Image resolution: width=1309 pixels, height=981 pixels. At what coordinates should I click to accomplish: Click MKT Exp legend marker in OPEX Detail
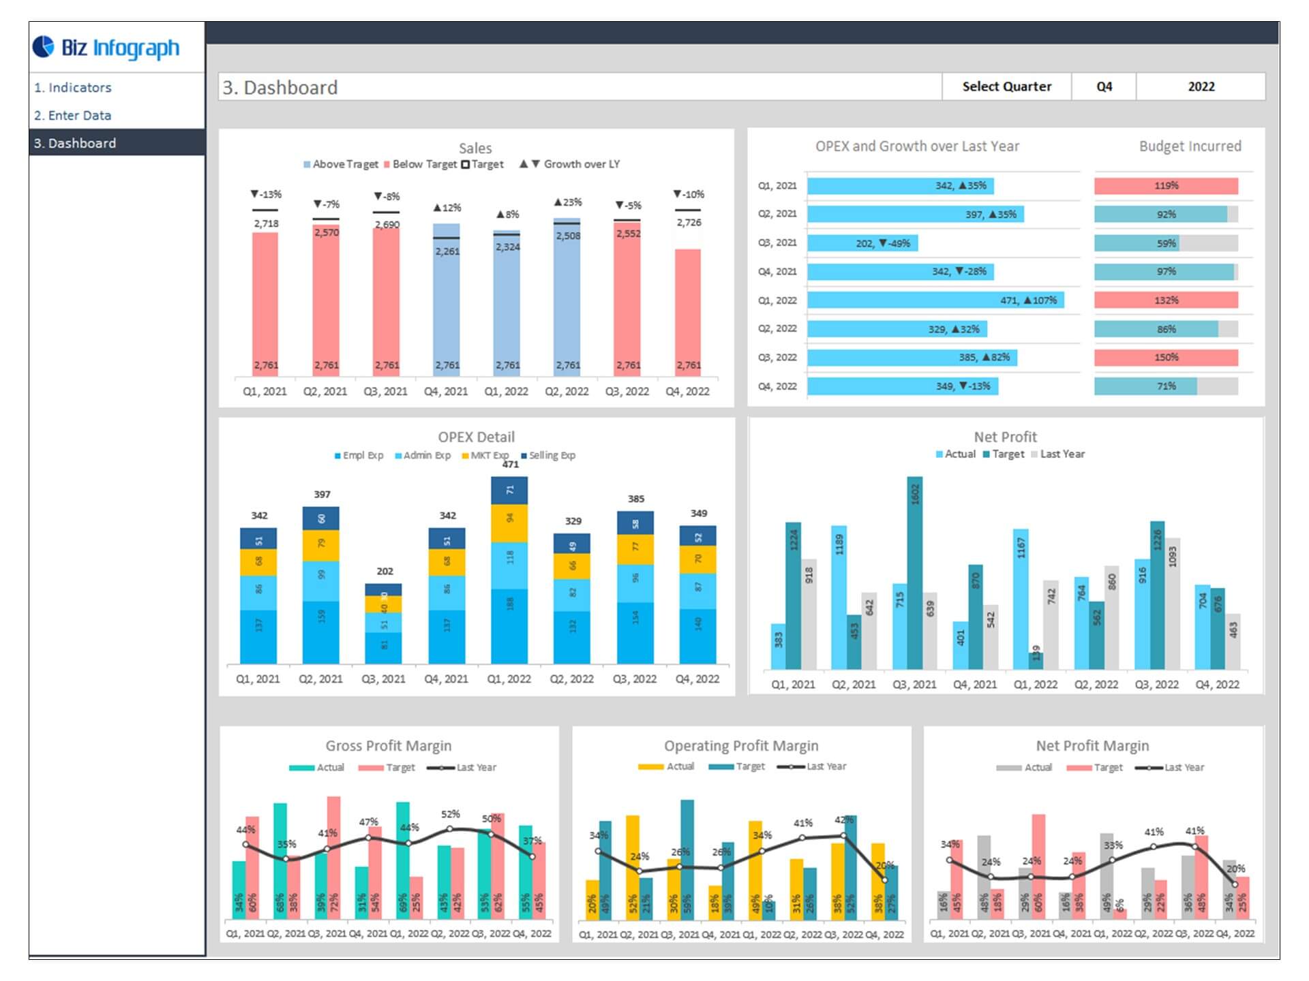tap(465, 456)
